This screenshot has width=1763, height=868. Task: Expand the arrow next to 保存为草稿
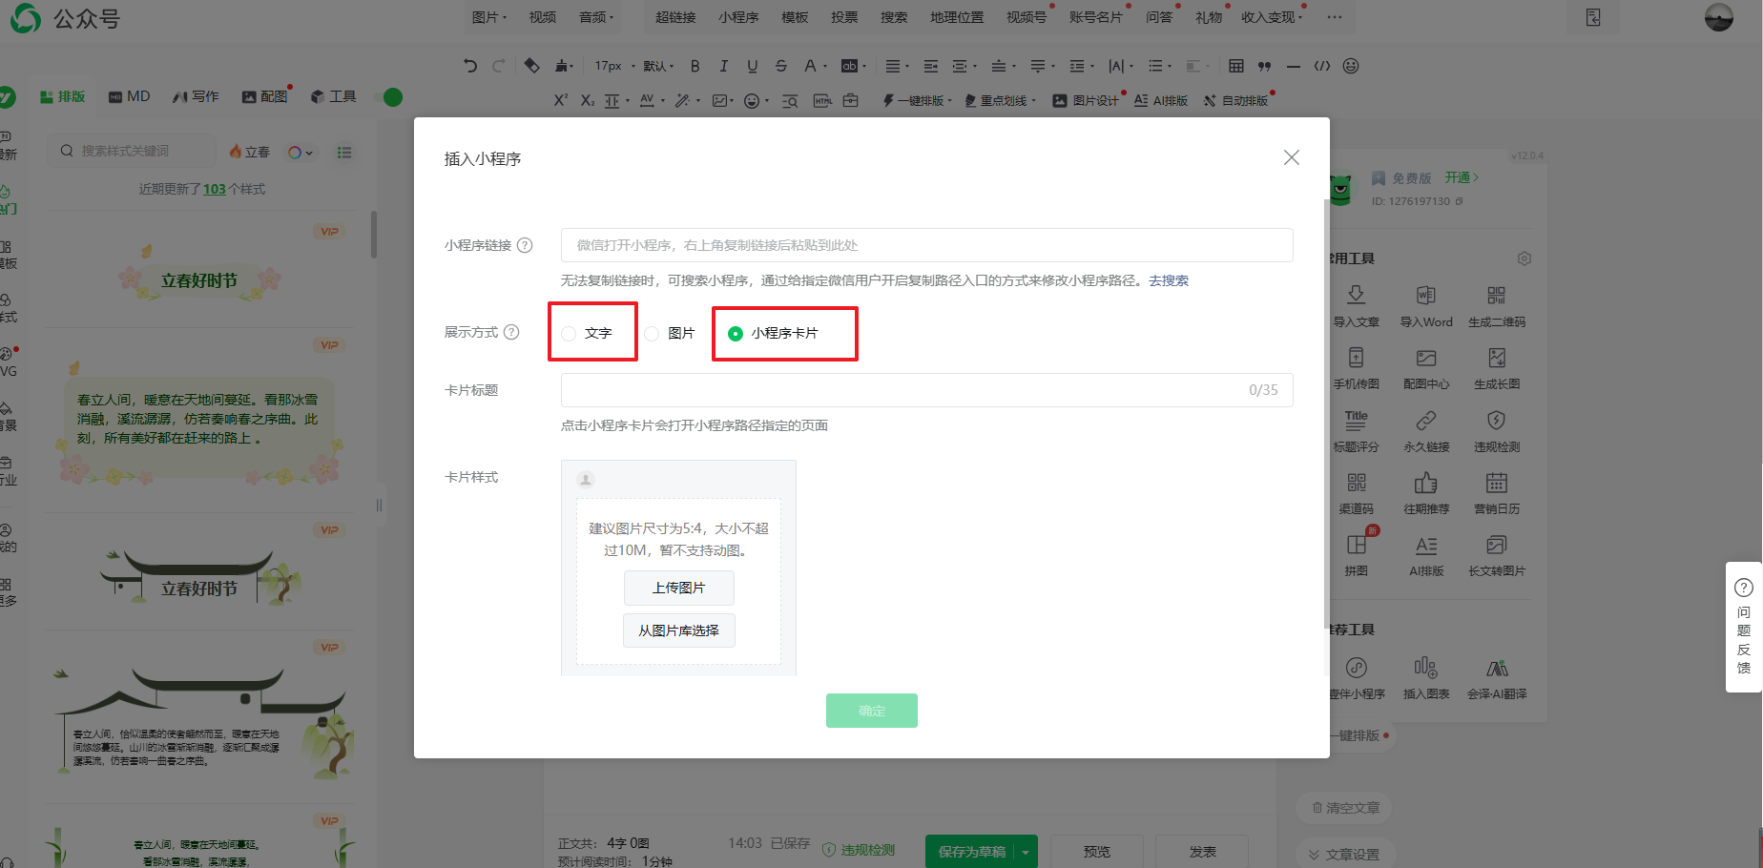click(x=1027, y=852)
